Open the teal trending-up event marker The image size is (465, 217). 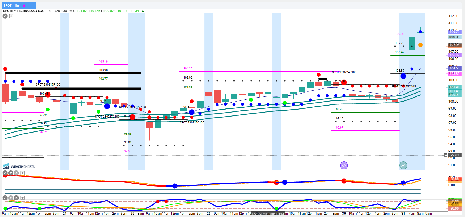pos(403,165)
